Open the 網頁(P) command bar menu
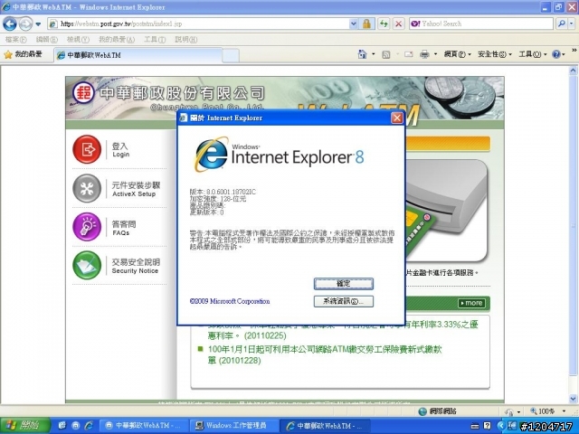Image resolution: width=579 pixels, height=434 pixels. [x=458, y=54]
